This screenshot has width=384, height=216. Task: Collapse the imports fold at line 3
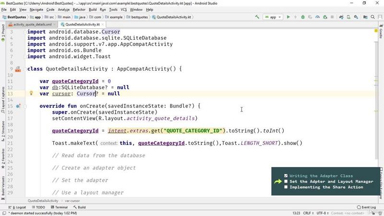[x=25, y=32]
